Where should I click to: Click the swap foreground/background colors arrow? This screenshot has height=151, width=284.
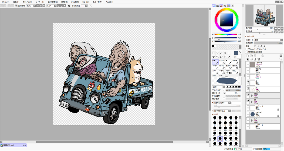(x=240, y=53)
